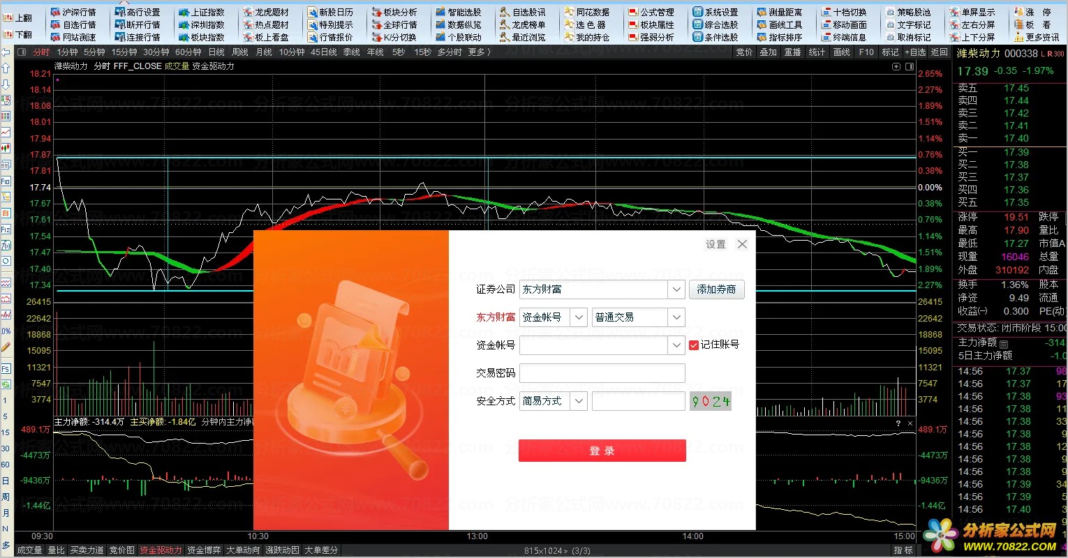The height and width of the screenshot is (558, 1068).
Task: Open 全球行情 global quotes
Action: click(x=394, y=24)
